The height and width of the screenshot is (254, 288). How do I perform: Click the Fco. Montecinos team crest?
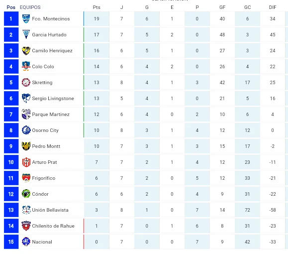click(x=26, y=18)
